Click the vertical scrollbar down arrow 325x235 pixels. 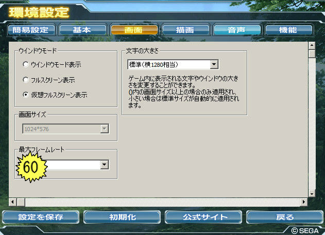tap(312, 194)
